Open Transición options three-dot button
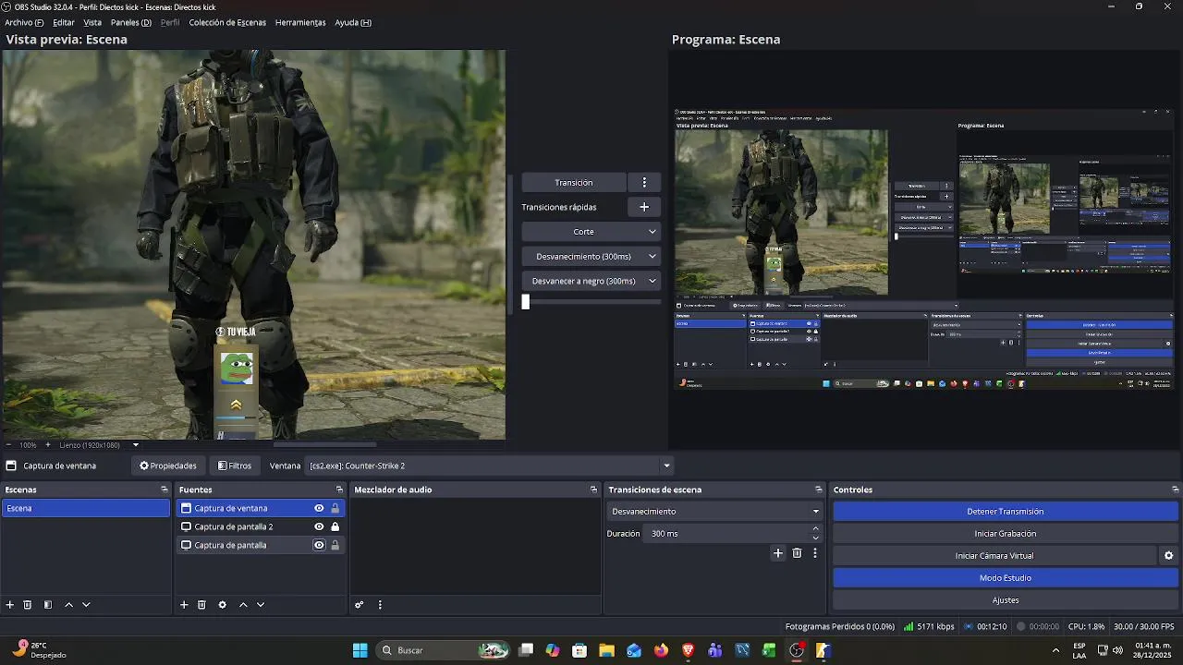This screenshot has width=1183, height=665. [x=644, y=183]
